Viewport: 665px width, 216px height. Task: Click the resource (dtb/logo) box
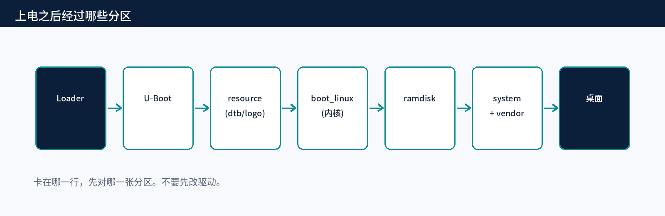coord(245,108)
